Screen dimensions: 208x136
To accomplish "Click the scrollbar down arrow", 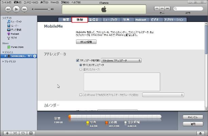I will pyautogui.click(x=206, y=109).
